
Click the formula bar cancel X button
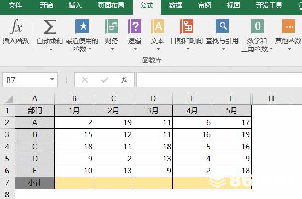point(85,79)
